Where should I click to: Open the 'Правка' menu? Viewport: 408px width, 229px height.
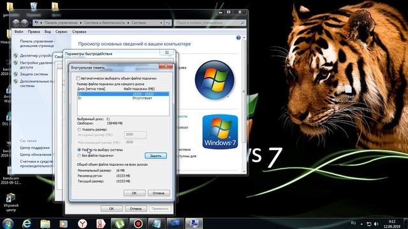click(x=34, y=32)
